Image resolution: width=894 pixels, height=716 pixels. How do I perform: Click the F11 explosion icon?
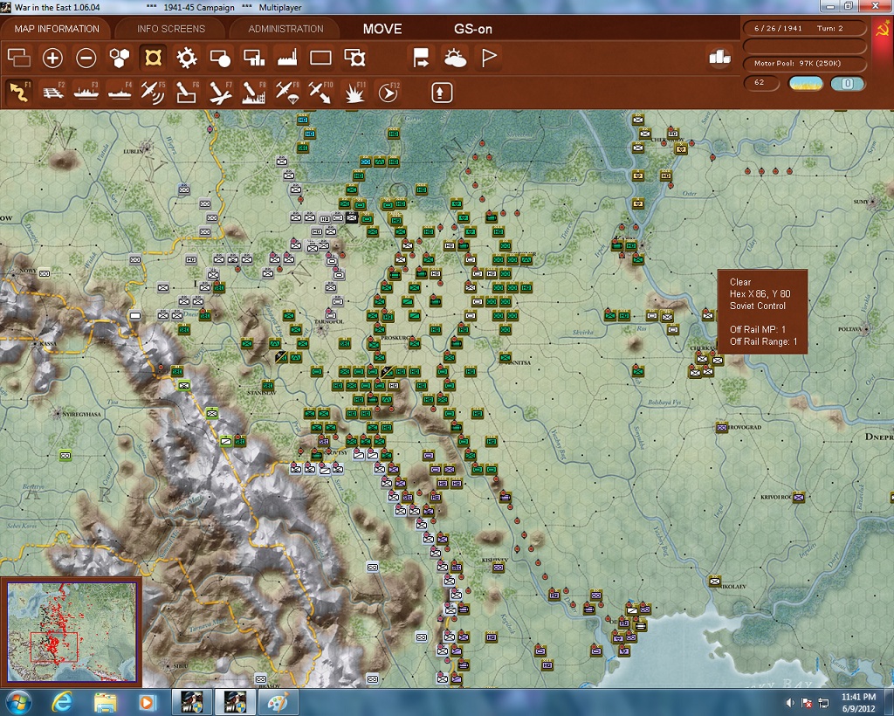(354, 93)
